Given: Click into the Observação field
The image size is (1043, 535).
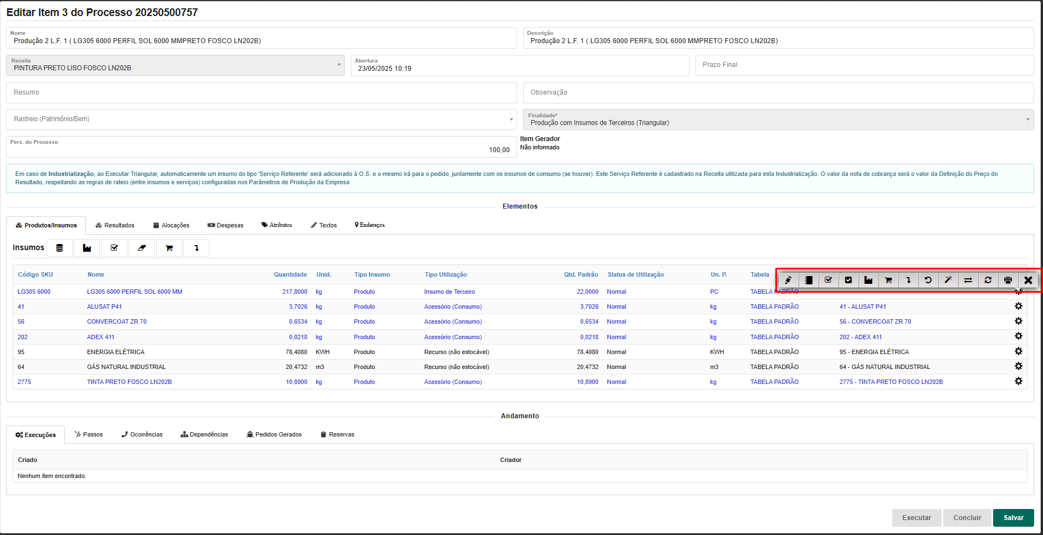Looking at the screenshot, I should [778, 92].
